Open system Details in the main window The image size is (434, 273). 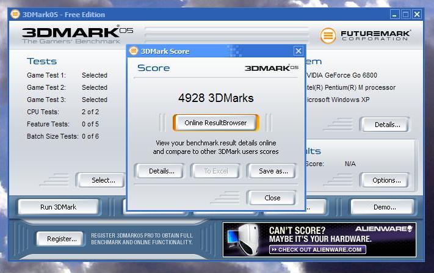pos(386,125)
